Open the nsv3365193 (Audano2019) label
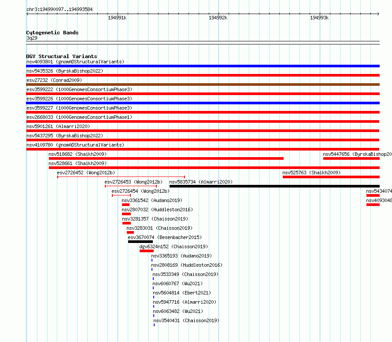The height and width of the screenshot is (342, 392). (181, 256)
